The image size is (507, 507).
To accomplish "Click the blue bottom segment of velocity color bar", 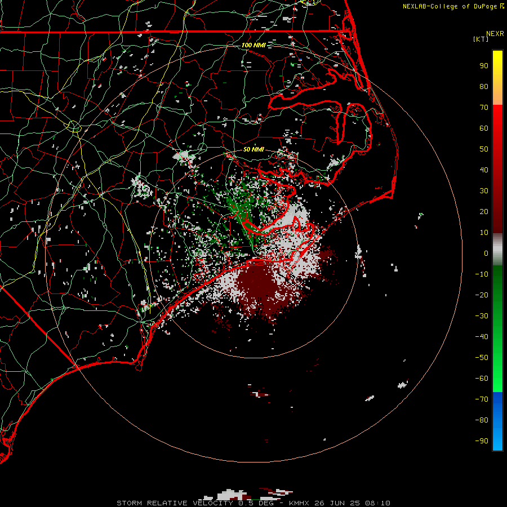I will click(x=497, y=421).
